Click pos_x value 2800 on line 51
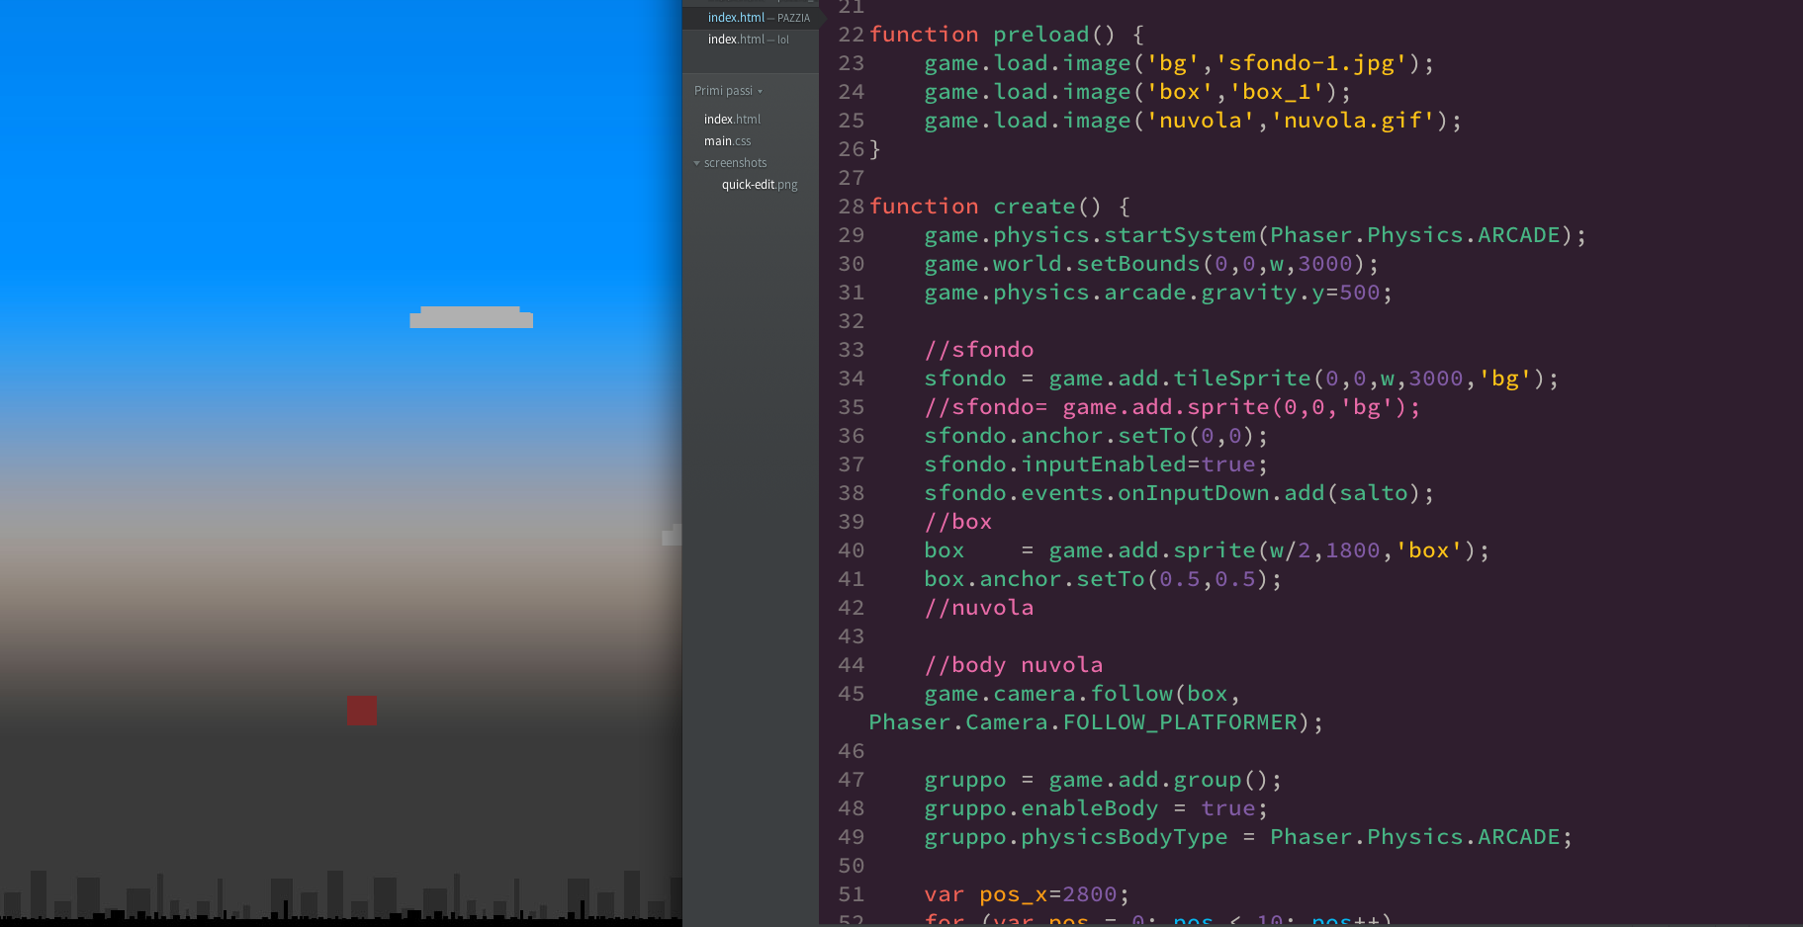This screenshot has height=927, width=1803. point(1089,894)
